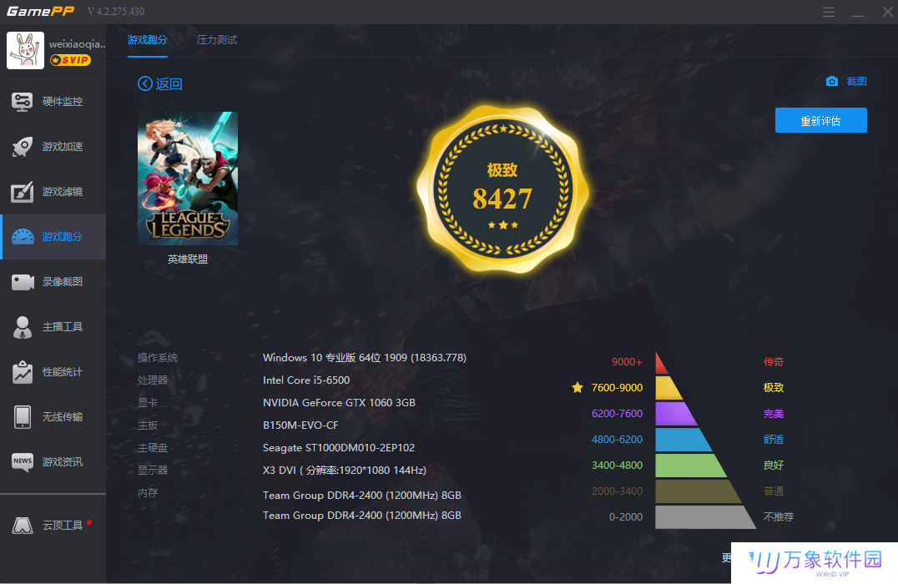The image size is (898, 584).
Task: Click Seagate ST1000DM010-2EP102 text
Action: pos(339,448)
